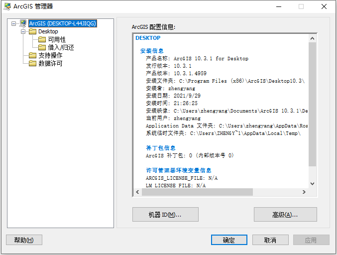The height and width of the screenshot is (255, 337).
Task: Select the 支持操作 tree item
Action: click(x=50, y=55)
